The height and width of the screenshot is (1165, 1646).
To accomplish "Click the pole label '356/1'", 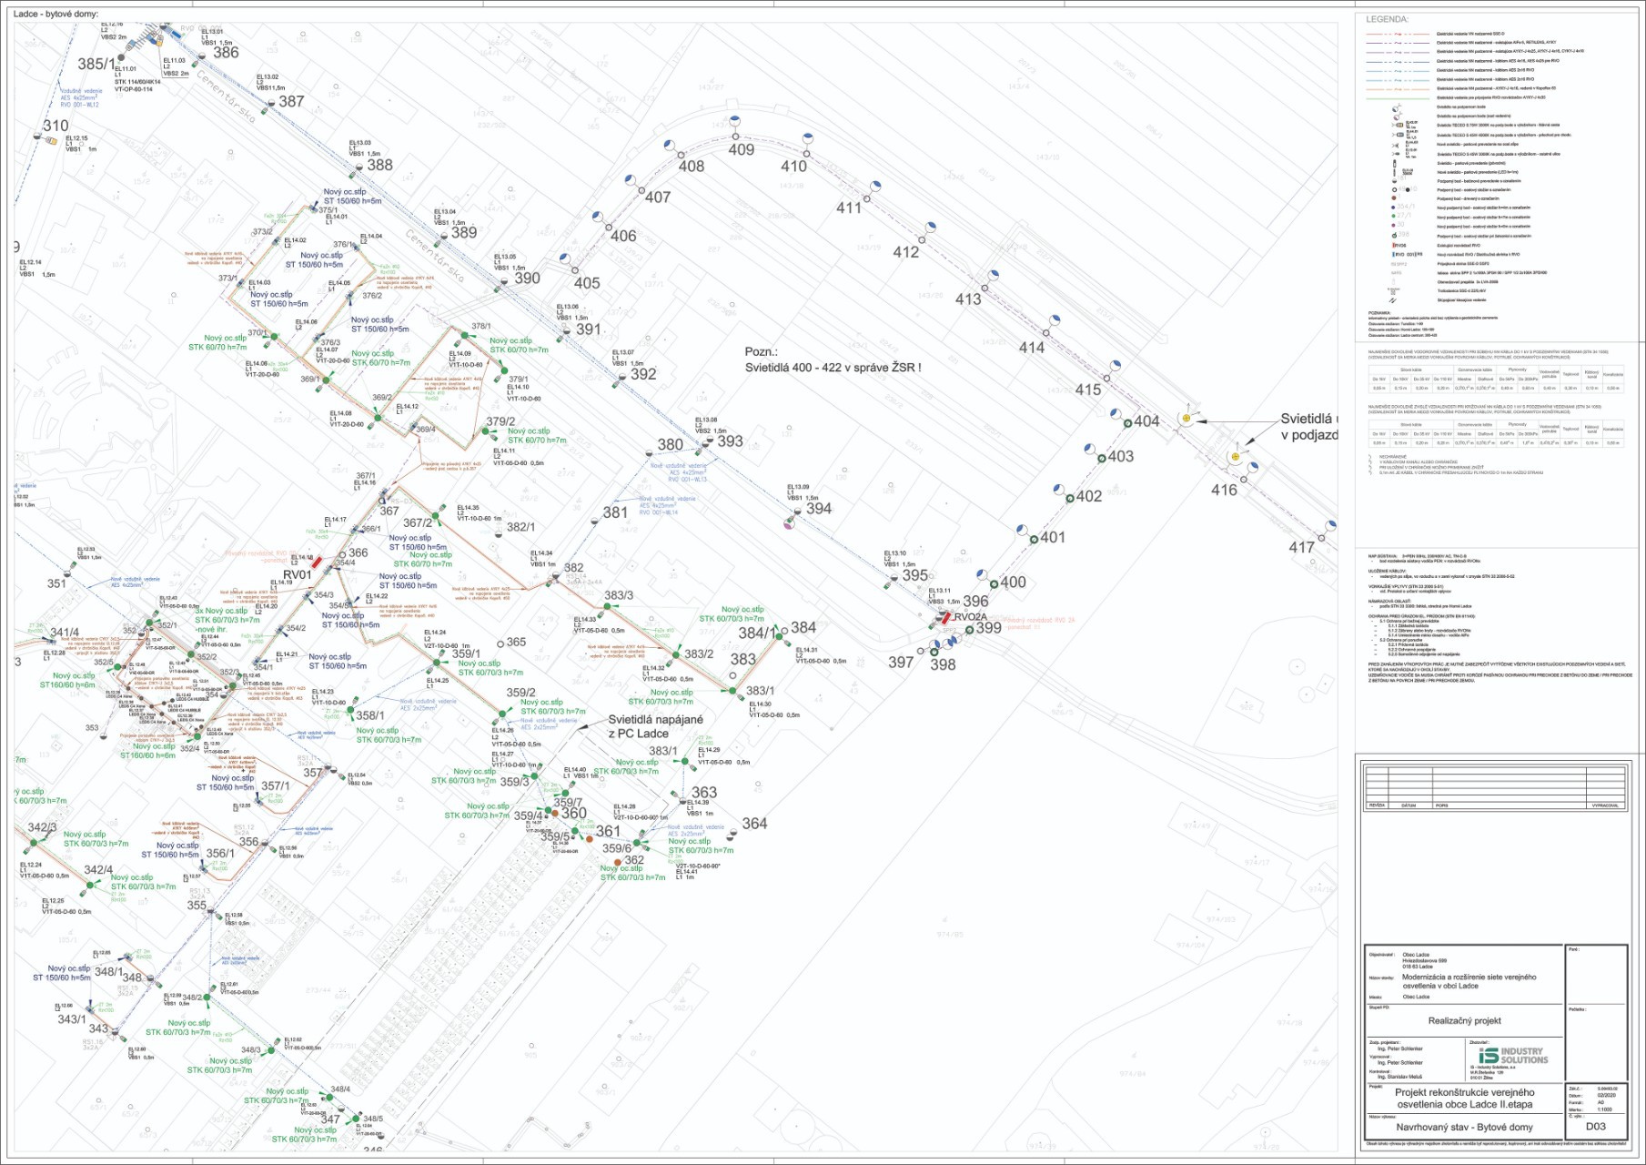I will click(x=221, y=854).
